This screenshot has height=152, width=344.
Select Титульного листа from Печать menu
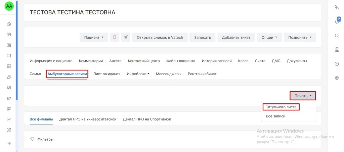point(281,107)
